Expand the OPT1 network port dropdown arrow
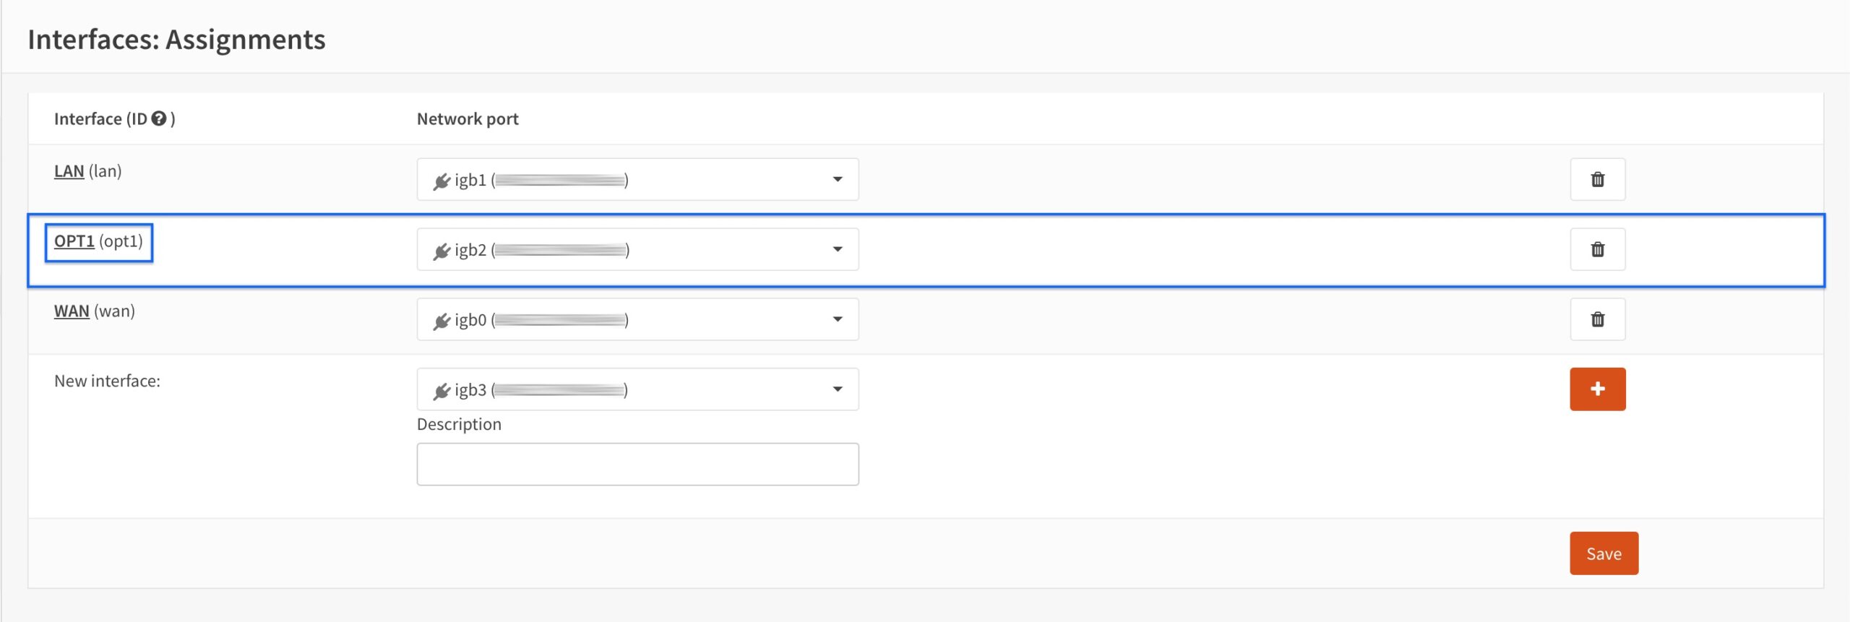Viewport: 1850px width, 622px height. point(838,249)
